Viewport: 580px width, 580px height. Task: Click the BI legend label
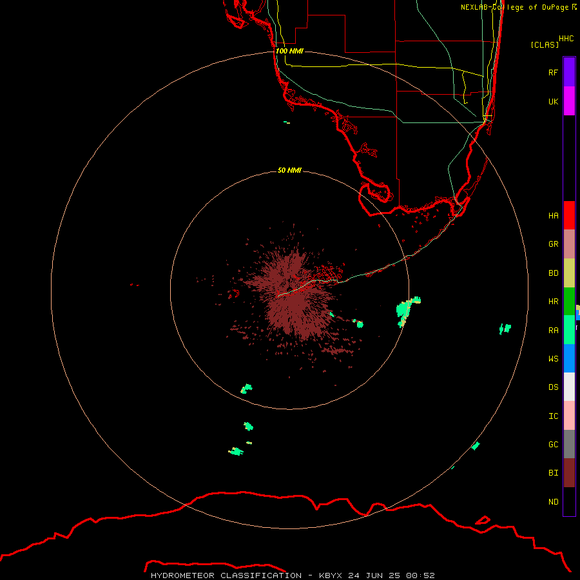[x=553, y=473]
